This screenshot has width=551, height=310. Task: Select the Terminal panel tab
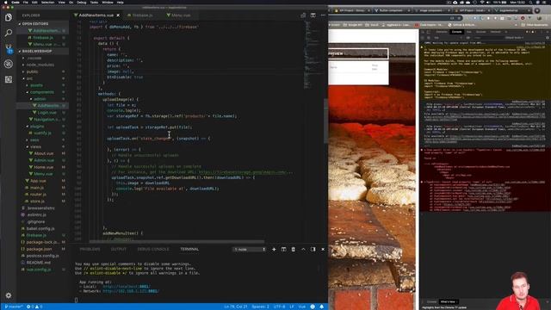[x=189, y=249]
